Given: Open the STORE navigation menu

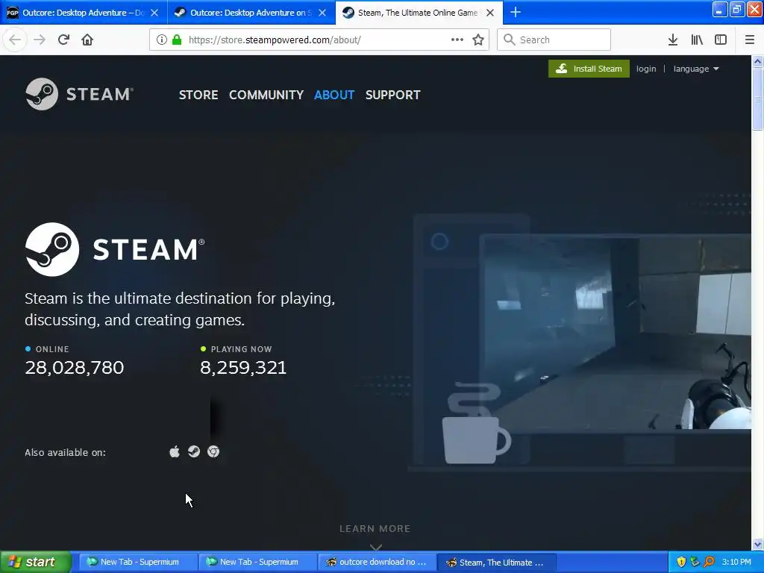Looking at the screenshot, I should [198, 95].
